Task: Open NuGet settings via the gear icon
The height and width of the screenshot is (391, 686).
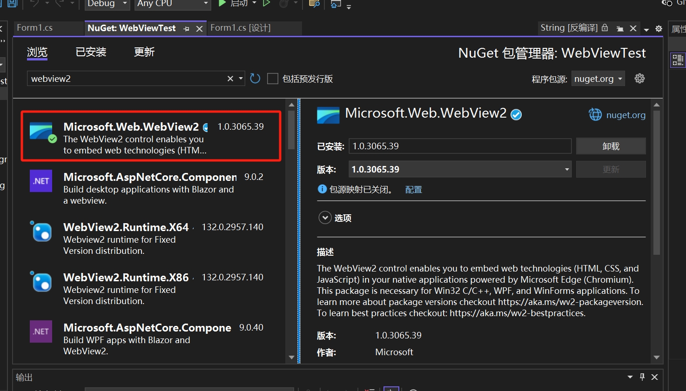Action: [640, 79]
